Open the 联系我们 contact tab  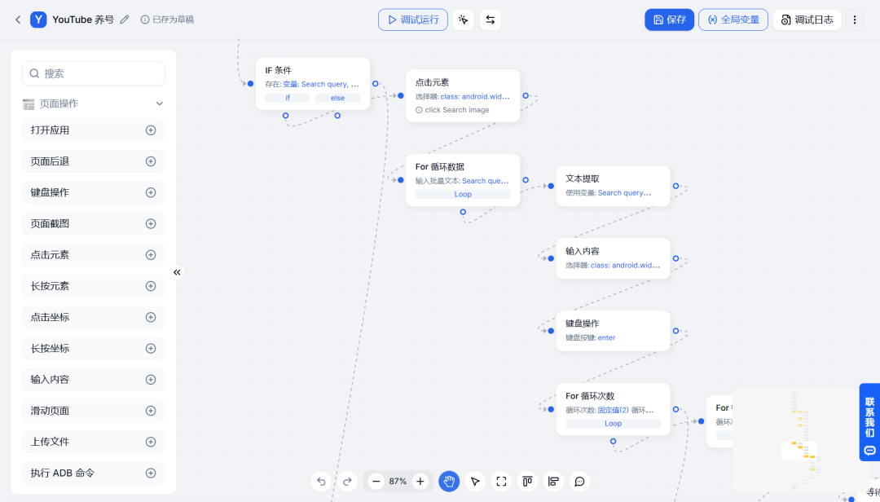869,422
